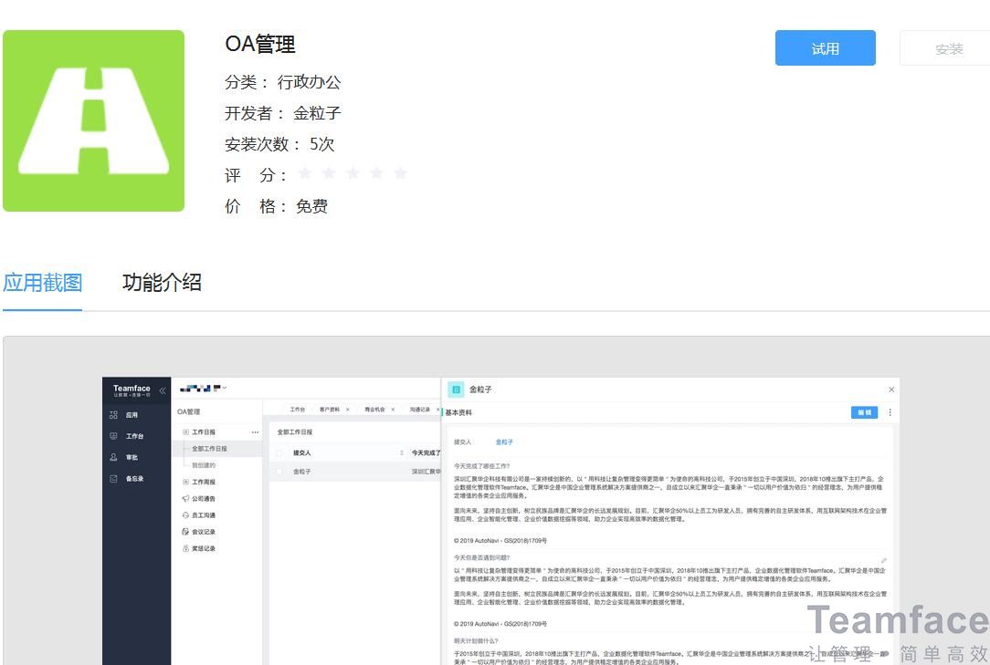
Task: Collapse the Teamface sidebar with the « chevron
Action: point(162,390)
